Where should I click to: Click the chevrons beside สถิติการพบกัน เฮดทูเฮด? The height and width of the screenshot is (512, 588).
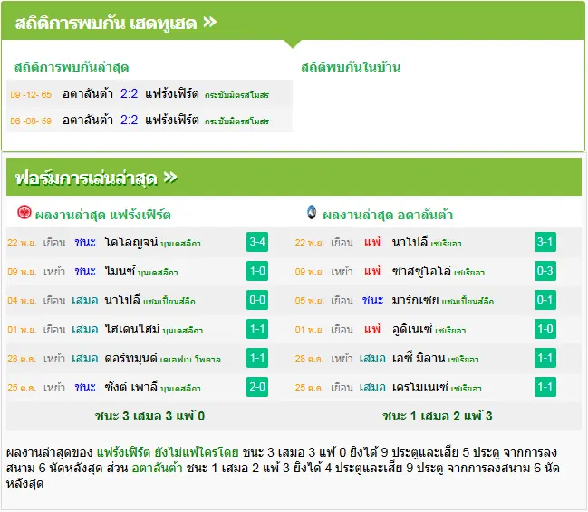click(209, 22)
